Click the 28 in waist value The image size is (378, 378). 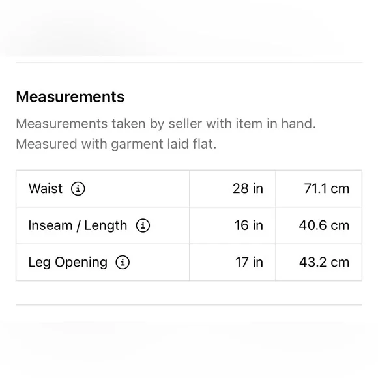(x=248, y=188)
